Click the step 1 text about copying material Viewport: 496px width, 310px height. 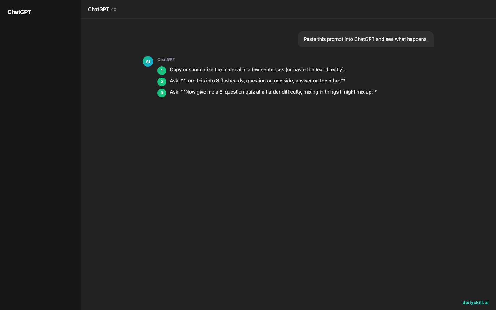(x=257, y=70)
